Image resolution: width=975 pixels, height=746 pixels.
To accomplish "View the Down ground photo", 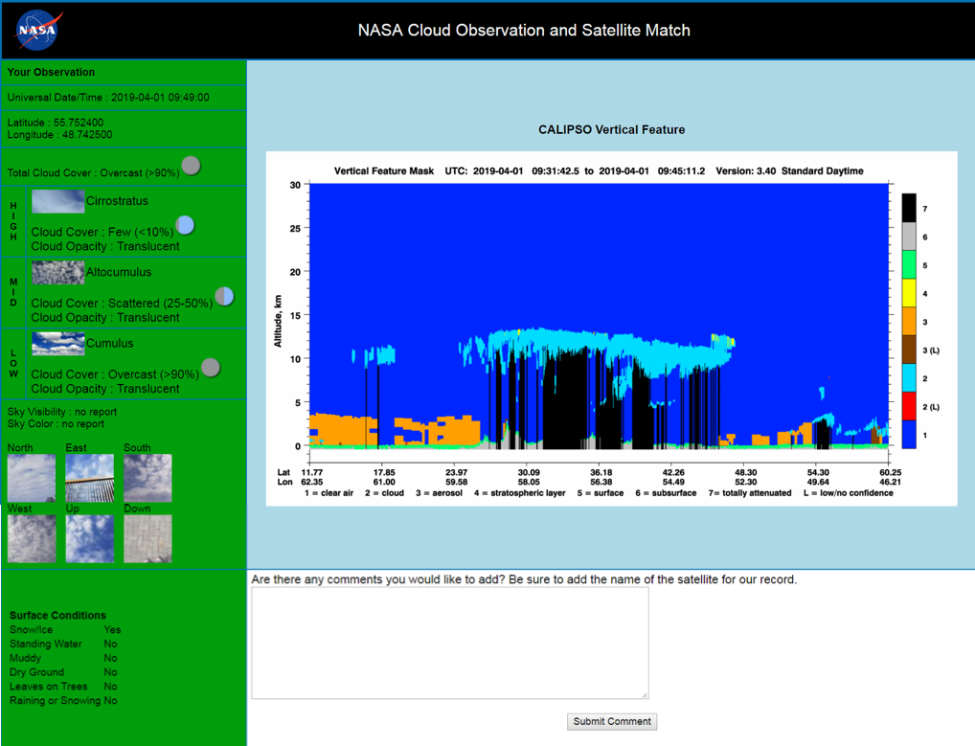I will click(148, 539).
